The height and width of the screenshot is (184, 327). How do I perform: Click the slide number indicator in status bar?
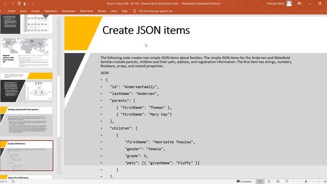pos(4,181)
